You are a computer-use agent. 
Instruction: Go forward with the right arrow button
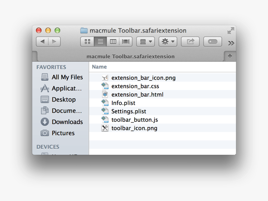(x=54, y=41)
